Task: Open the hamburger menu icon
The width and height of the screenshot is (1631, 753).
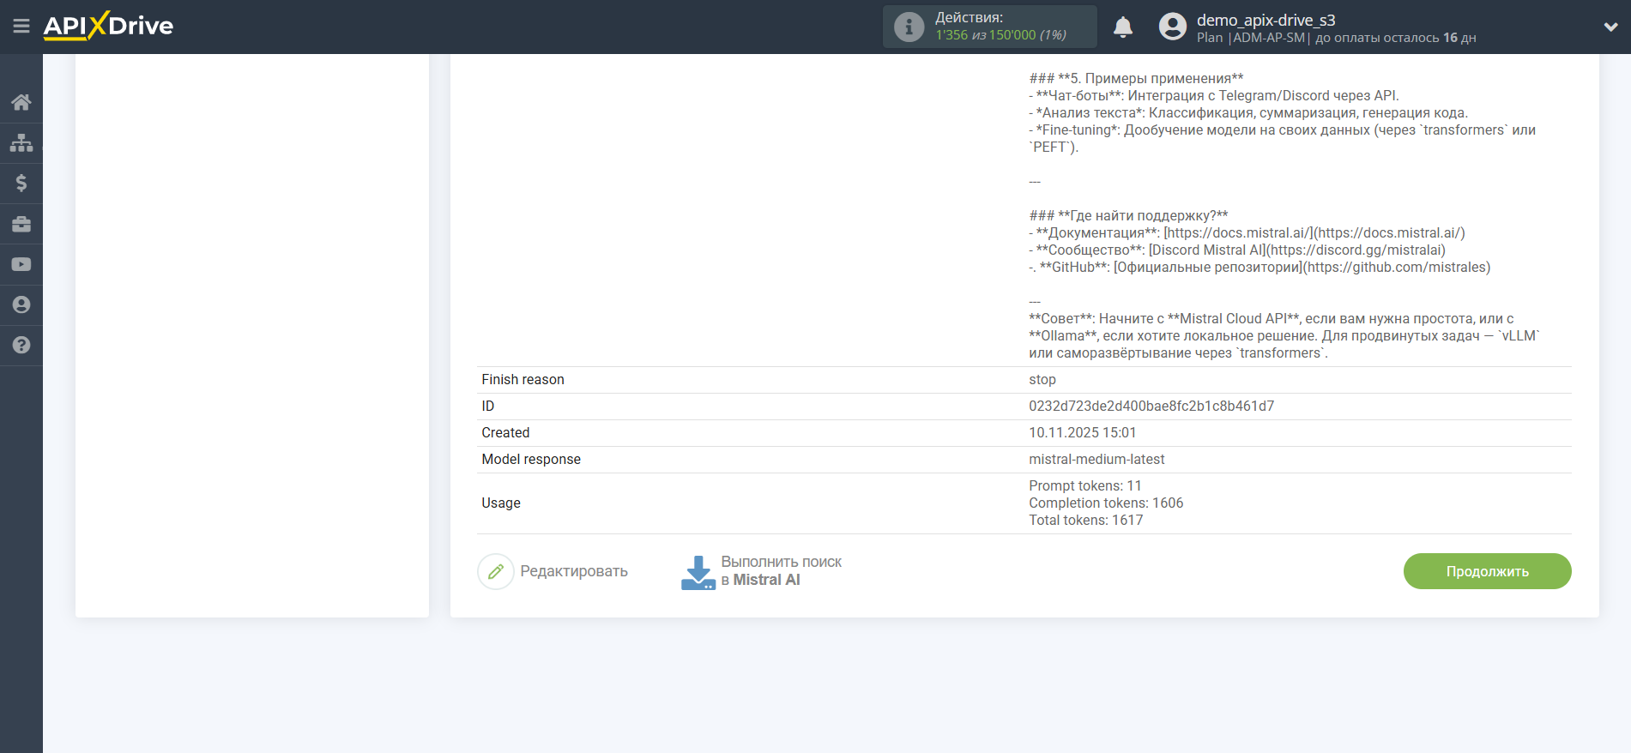Action: click(x=21, y=27)
